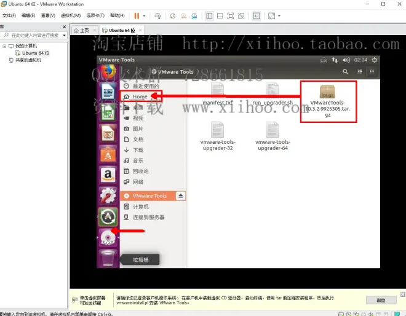Select 共享的虚拟机 in the library tree
This screenshot has width=406, height=316.
point(25,60)
